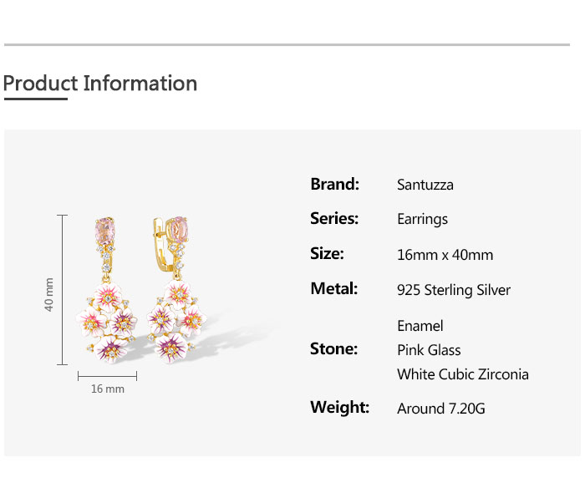
Task: Click the 40 mm height label
Action: (x=48, y=295)
